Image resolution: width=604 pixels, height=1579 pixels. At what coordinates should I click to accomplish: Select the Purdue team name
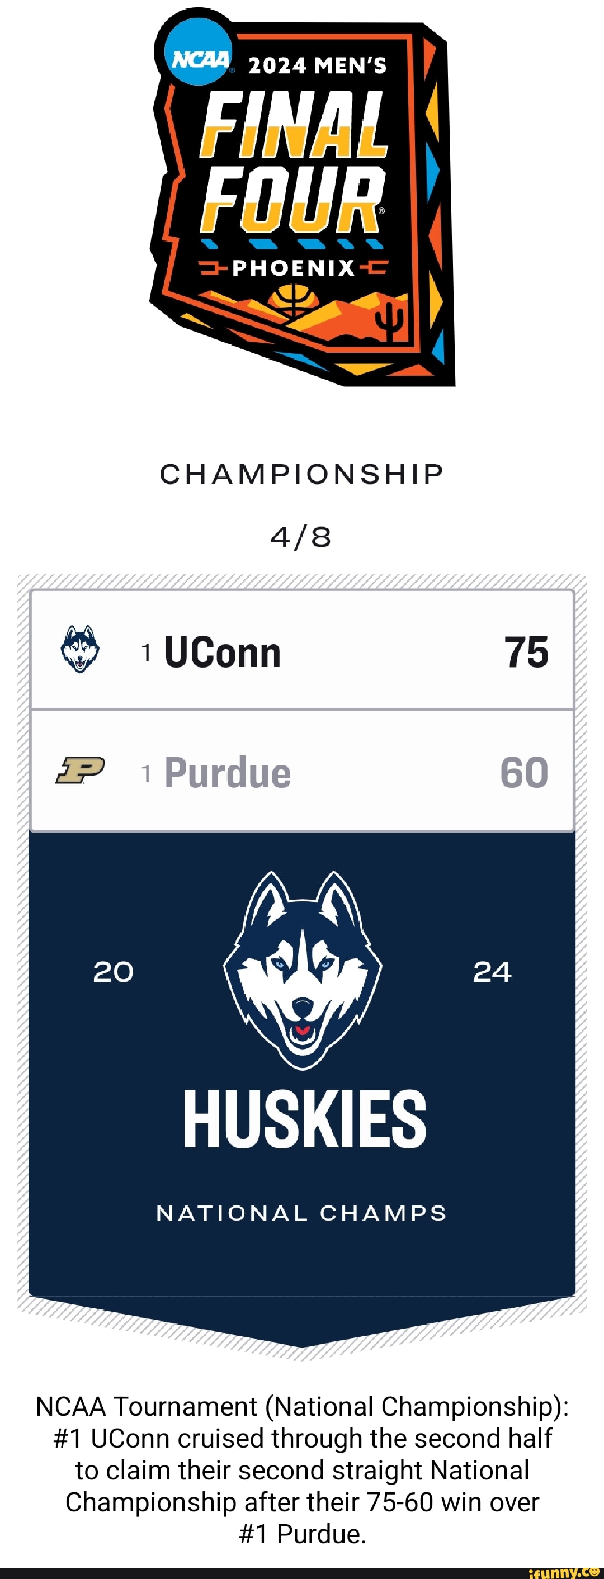click(228, 772)
